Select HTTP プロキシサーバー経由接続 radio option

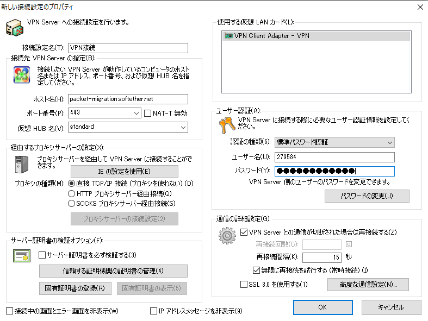tap(71, 193)
